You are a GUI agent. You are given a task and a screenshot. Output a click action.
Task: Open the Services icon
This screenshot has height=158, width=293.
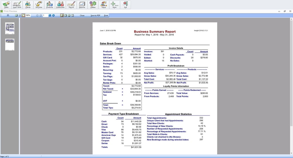pyautogui.click(x=39, y=5)
